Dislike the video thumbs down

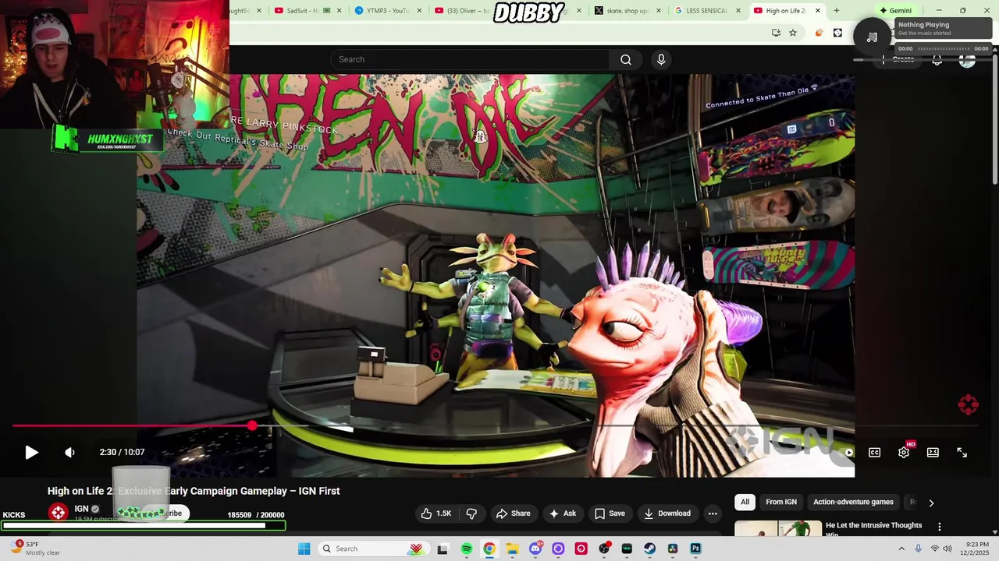pyautogui.click(x=471, y=513)
